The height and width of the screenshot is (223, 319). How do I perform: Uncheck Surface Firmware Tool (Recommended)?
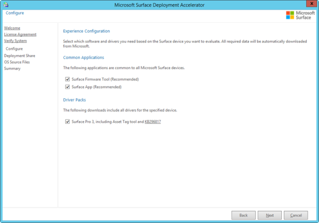(68, 79)
